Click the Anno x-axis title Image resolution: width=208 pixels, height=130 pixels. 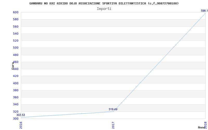201,127
